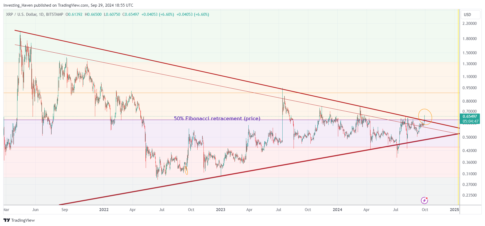
Task: Click the 2.20000 price axis label
Action: [469, 24]
